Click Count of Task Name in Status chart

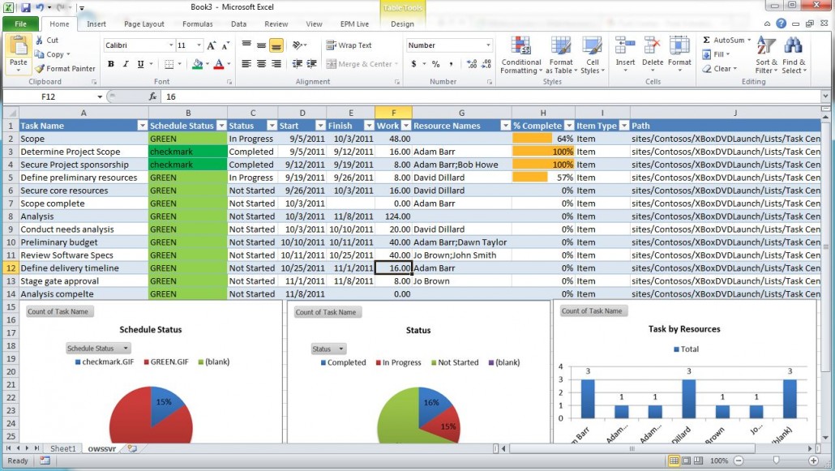tap(327, 312)
